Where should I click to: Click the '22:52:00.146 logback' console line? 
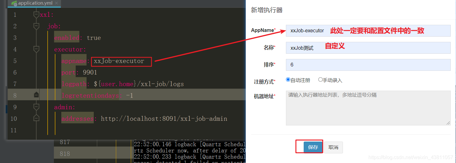tap(190, 144)
